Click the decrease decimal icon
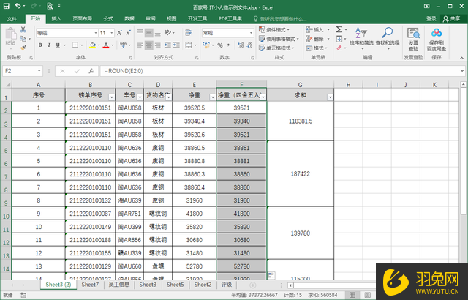 (250, 45)
